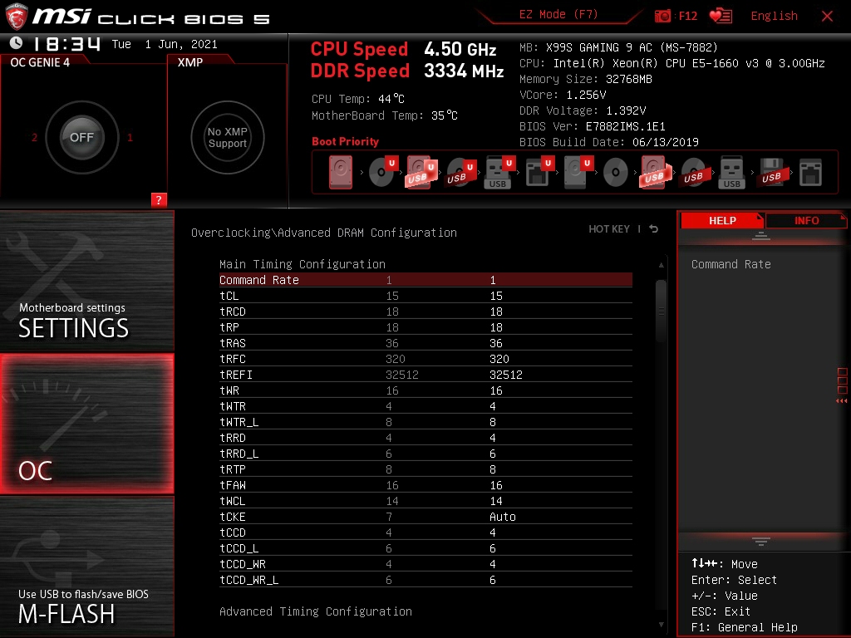The height and width of the screenshot is (638, 851).
Task: Select the tRRD timing row
Action: tap(425, 437)
